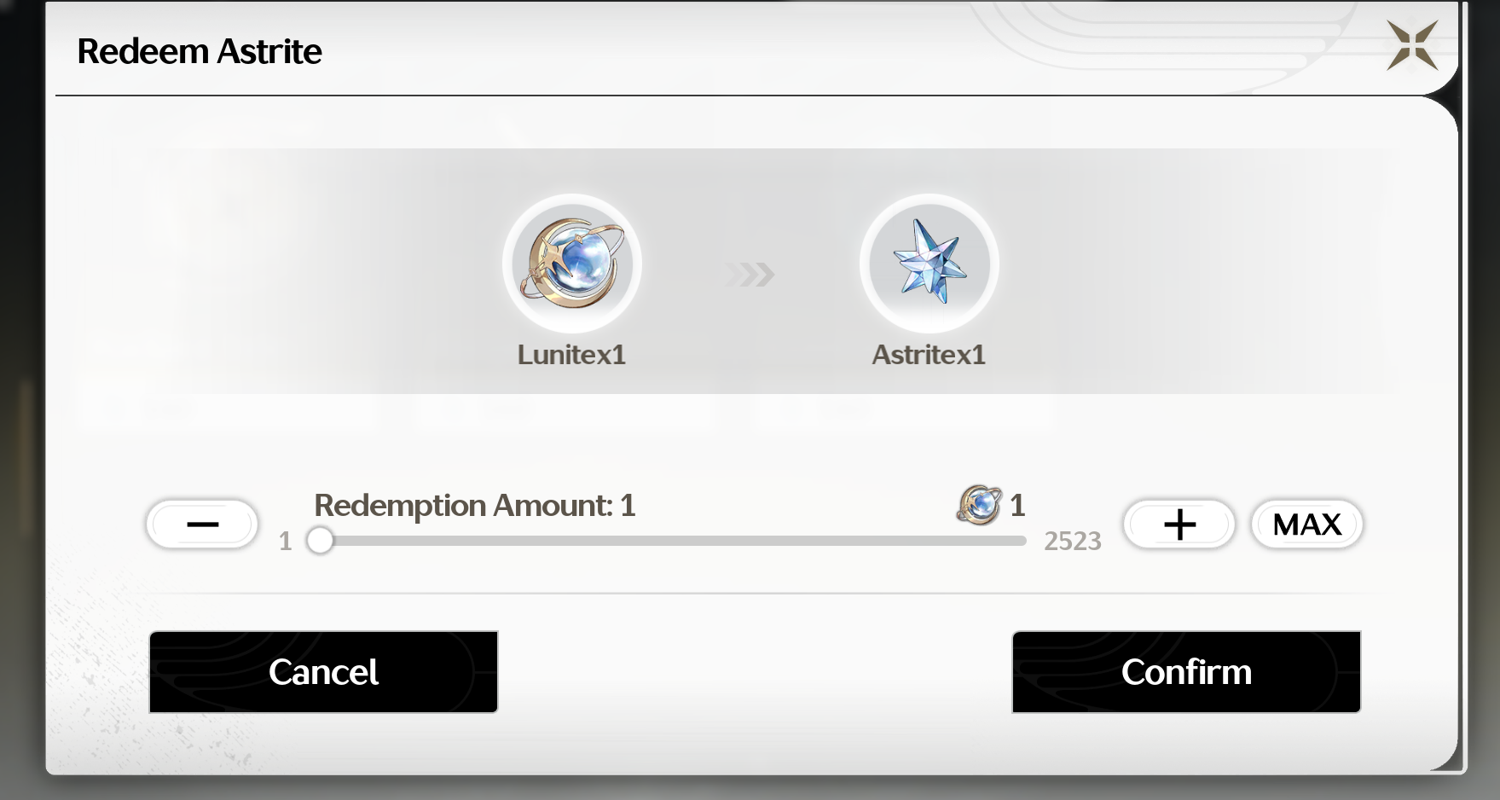The height and width of the screenshot is (800, 1500).
Task: Increase redemption amount with plus button
Action: click(x=1179, y=524)
